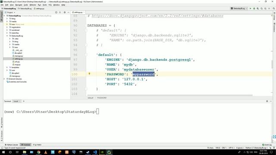Click StaturdayBLog in the navigation bar
Image resolution: width=276 pixels, height=155 pixels.
[x=9, y=9]
